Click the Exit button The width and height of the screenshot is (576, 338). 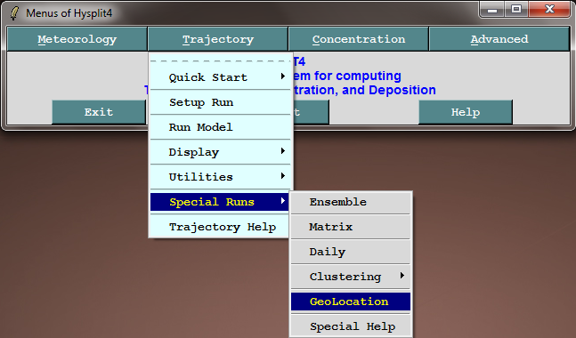pyautogui.click(x=99, y=112)
